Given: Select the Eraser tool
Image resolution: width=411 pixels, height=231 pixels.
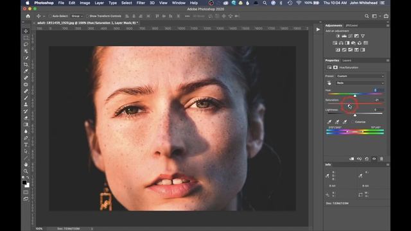Looking at the screenshot, I should click(26, 118).
